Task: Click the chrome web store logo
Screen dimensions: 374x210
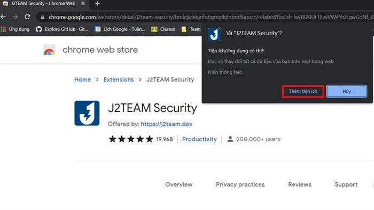Action: pyautogui.click(x=49, y=50)
